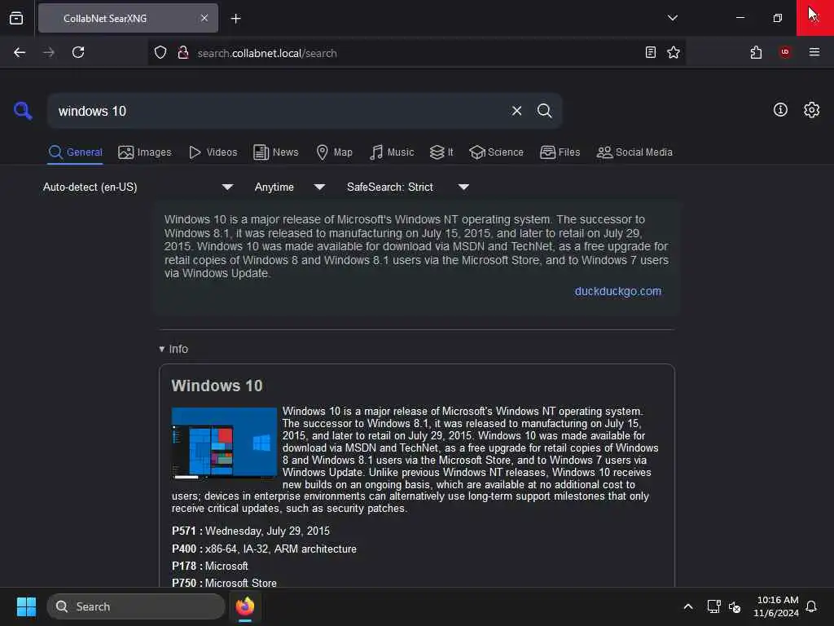Open the notifications bell
Image resolution: width=834 pixels, height=626 pixels.
click(x=811, y=606)
